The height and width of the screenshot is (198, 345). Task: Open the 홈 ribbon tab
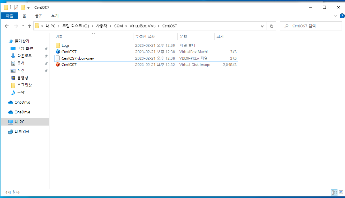[x=24, y=15]
